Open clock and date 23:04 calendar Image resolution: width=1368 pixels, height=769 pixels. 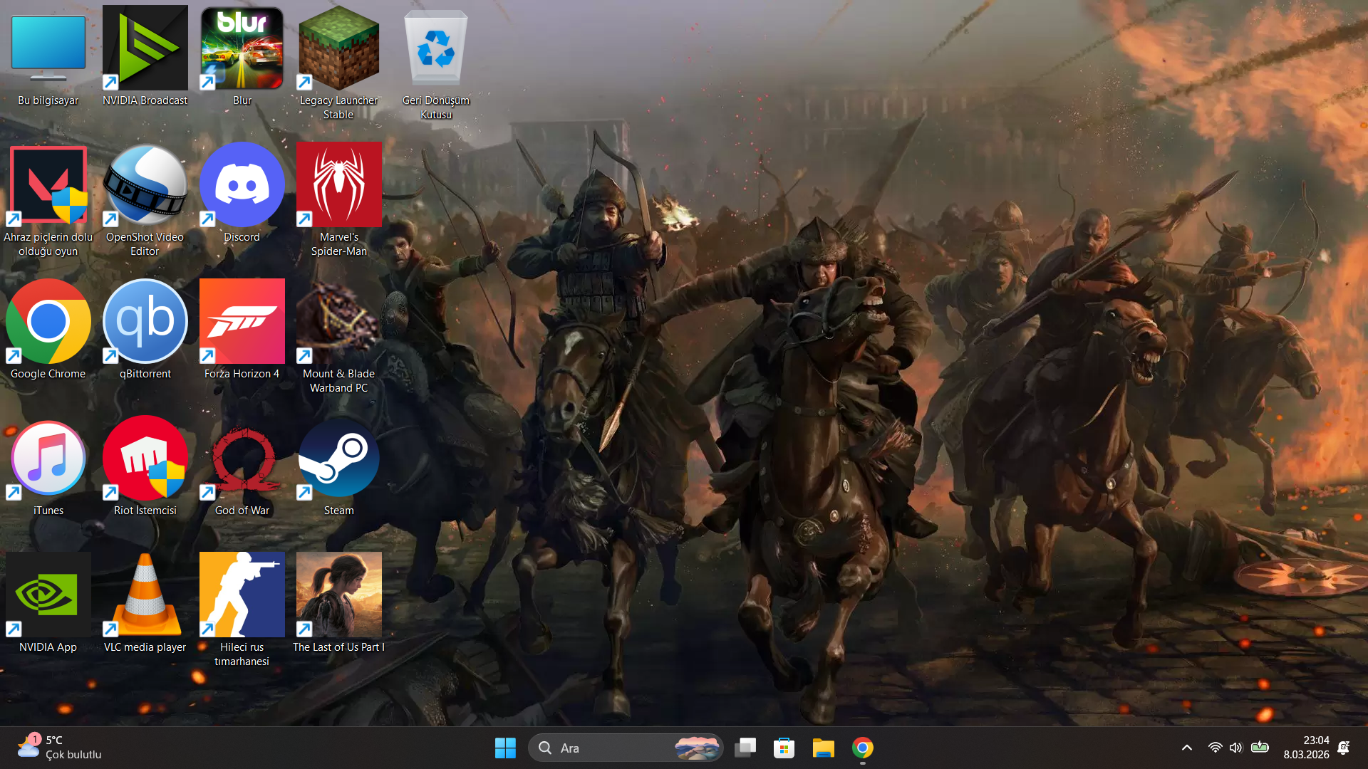pyautogui.click(x=1306, y=748)
